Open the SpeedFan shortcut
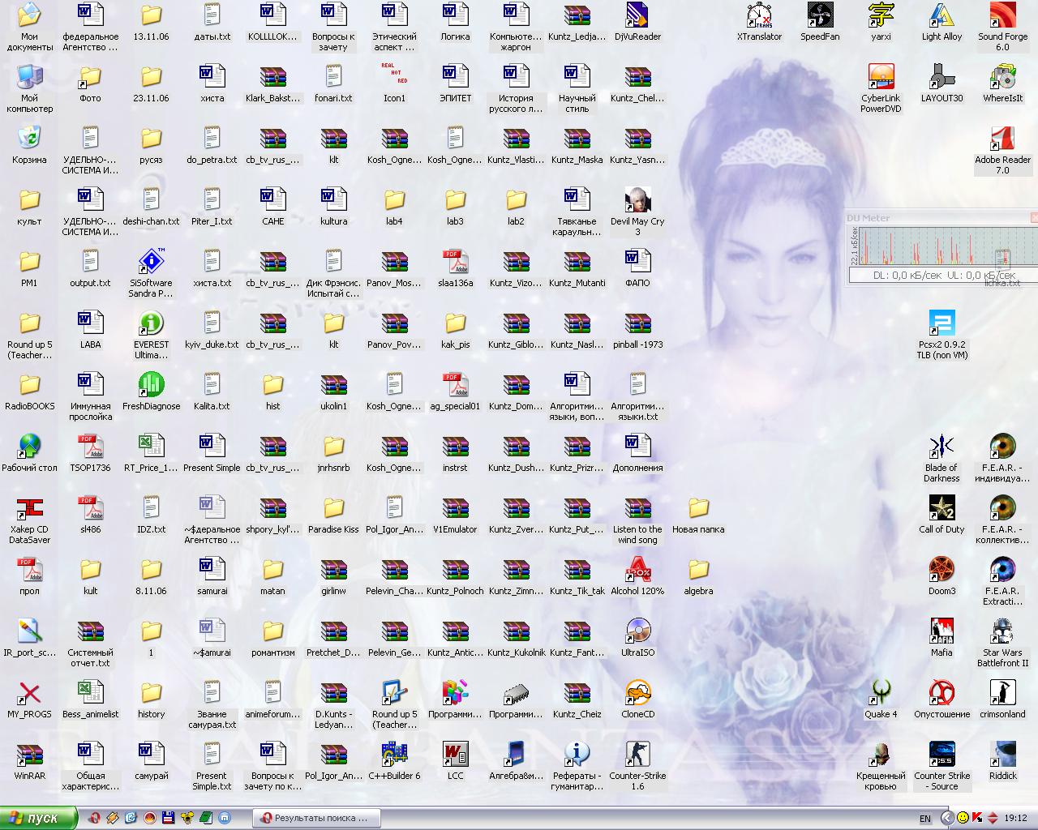The height and width of the screenshot is (830, 1038). 820,16
